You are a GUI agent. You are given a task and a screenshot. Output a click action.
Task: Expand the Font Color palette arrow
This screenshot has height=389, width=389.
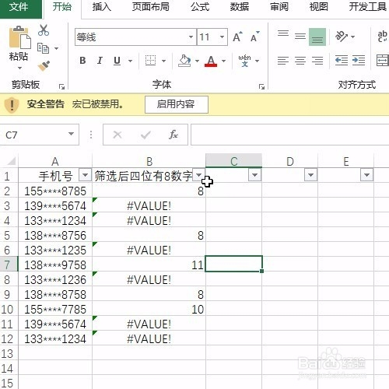click(223, 61)
